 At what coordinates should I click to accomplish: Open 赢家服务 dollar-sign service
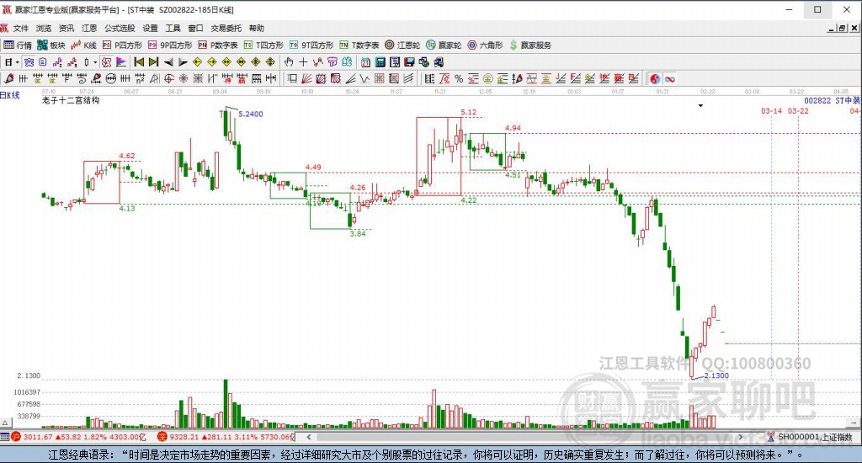[530, 45]
